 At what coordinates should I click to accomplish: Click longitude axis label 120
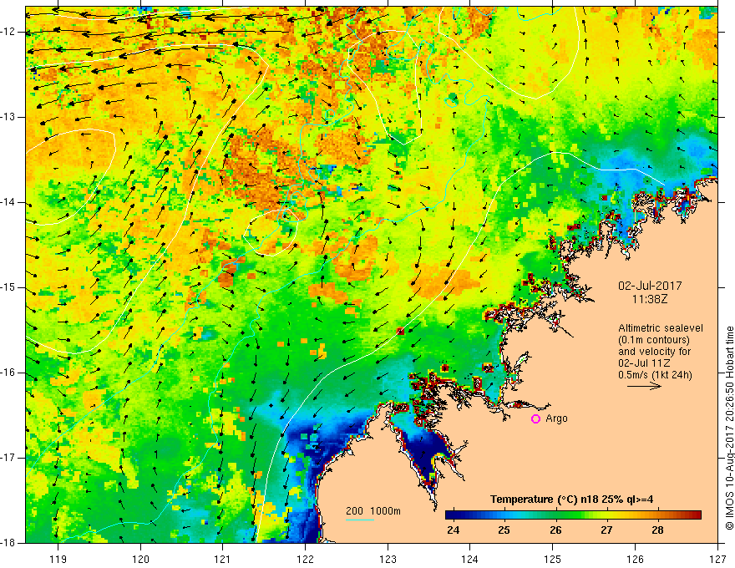pos(140,559)
